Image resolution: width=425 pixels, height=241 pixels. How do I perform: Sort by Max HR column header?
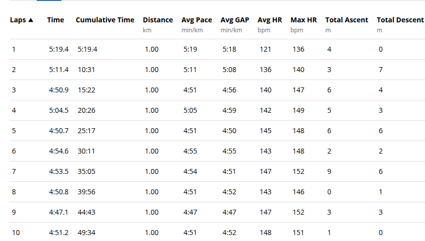304,20
